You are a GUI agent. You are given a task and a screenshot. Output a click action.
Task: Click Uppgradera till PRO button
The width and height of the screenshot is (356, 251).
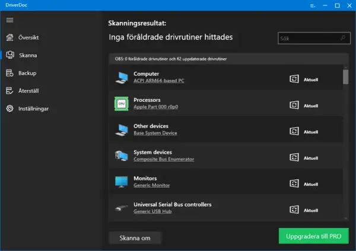tap(313, 236)
